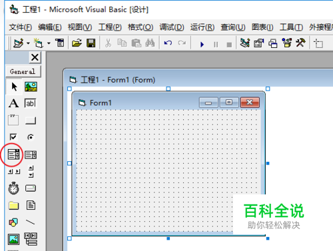Viewport: 333px width, 251px height.
Task: Open the 调试(D) menu
Action: 172,27
